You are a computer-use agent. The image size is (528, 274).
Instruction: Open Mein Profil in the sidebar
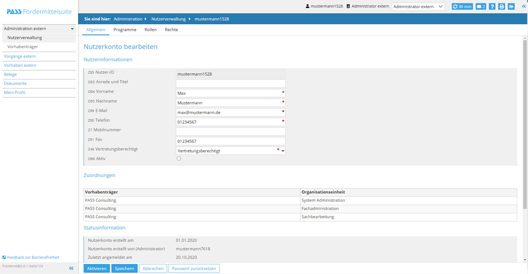click(15, 92)
